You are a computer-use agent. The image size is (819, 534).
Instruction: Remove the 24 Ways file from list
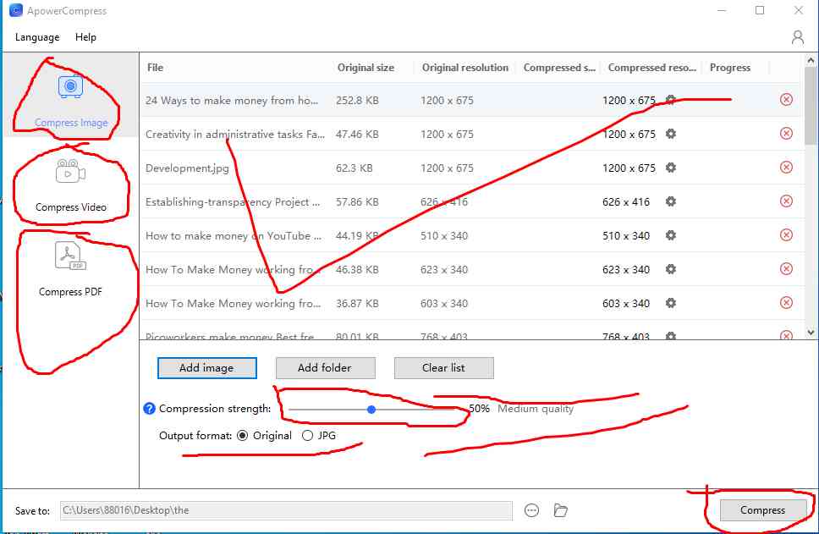click(x=786, y=99)
